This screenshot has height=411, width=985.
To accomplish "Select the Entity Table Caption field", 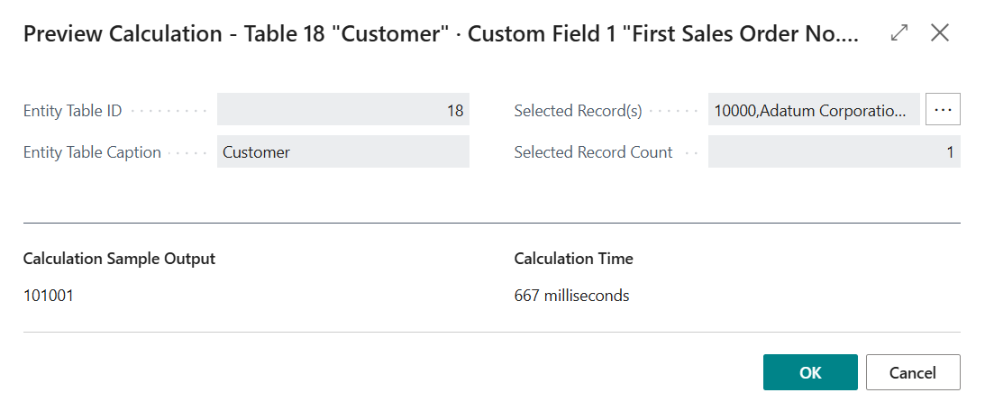I will [343, 151].
